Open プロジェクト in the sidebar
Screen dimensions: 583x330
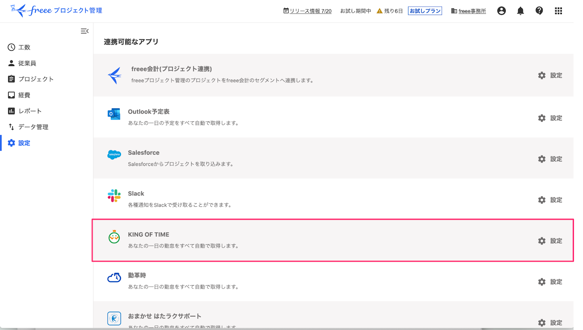(x=31, y=79)
